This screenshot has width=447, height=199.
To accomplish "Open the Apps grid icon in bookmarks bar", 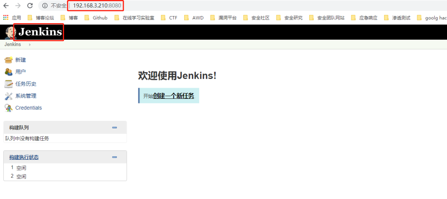I will pyautogui.click(x=6, y=18).
